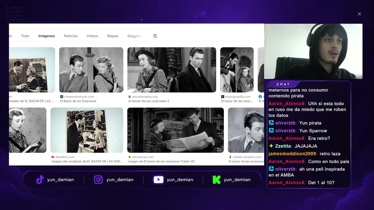Click the cinetecamadrid.com favicon

tap(230, 157)
